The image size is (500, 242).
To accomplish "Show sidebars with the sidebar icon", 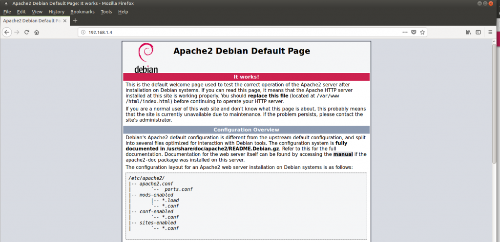I will 479,32.
